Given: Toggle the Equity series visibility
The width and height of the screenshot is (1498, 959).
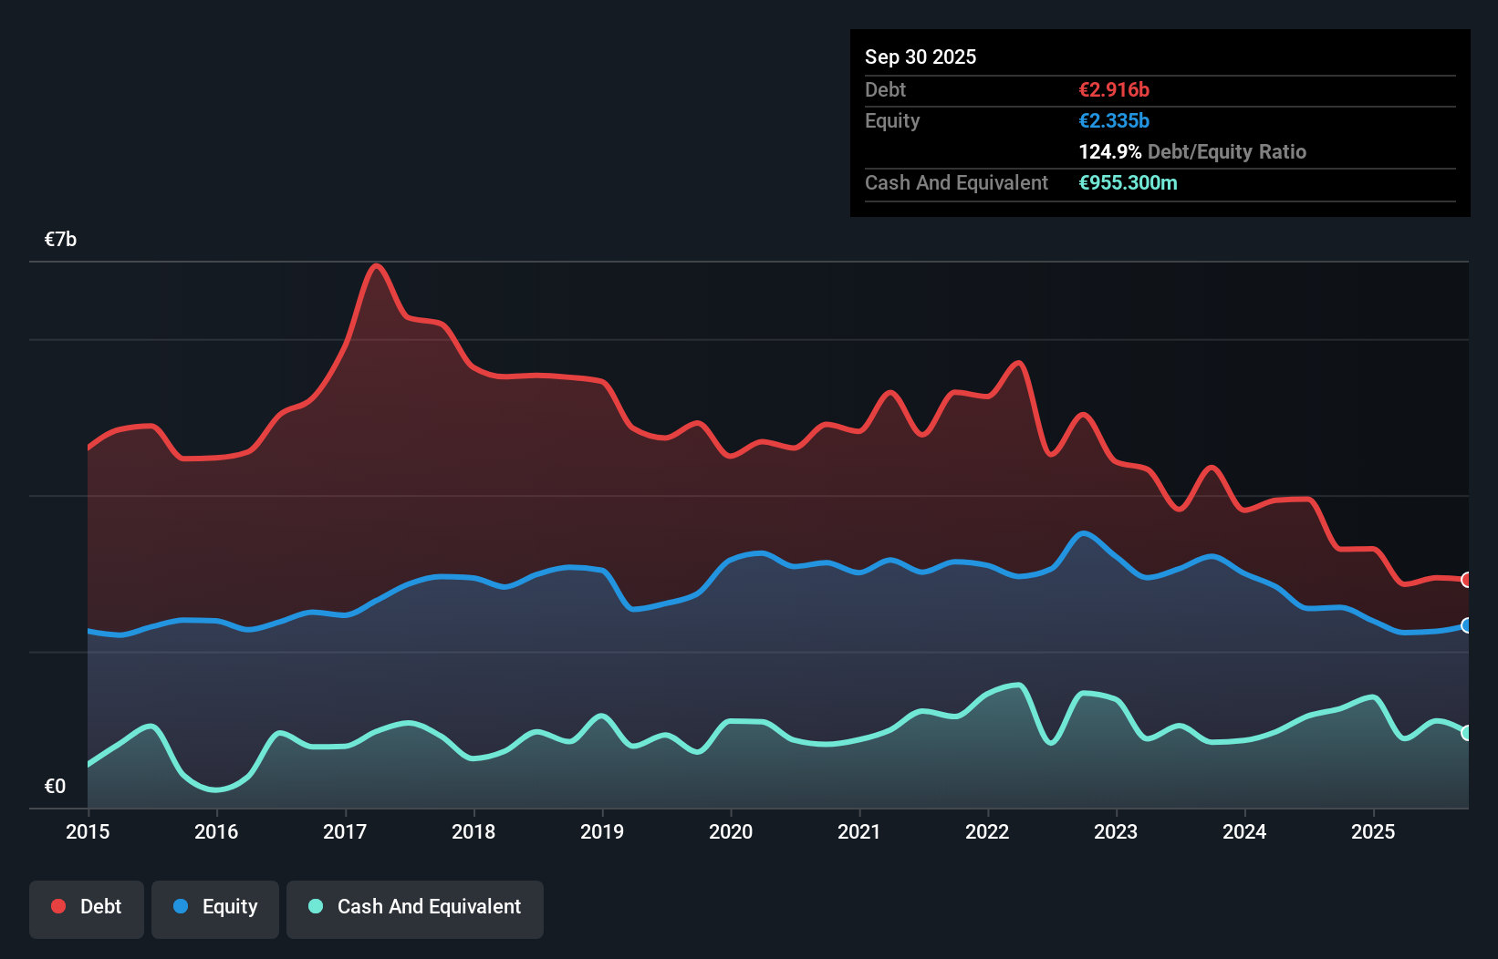Looking at the screenshot, I should pos(214,909).
